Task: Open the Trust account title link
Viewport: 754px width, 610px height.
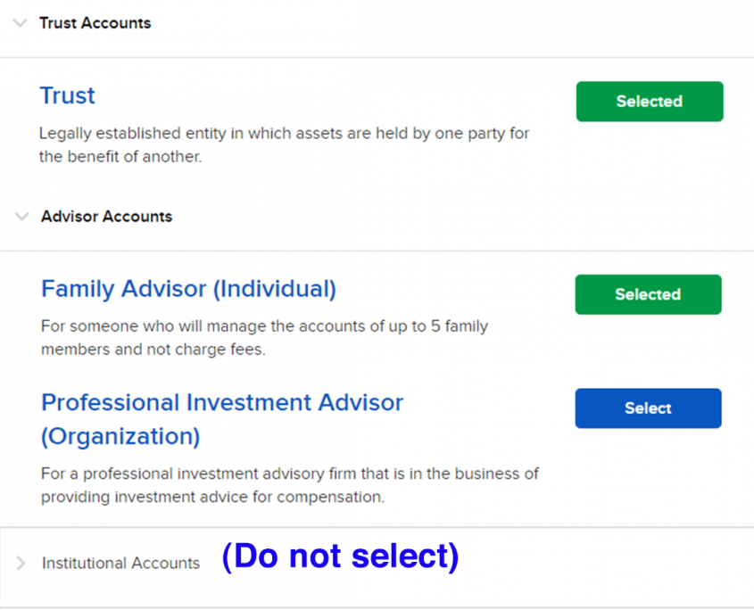Action: click(67, 95)
